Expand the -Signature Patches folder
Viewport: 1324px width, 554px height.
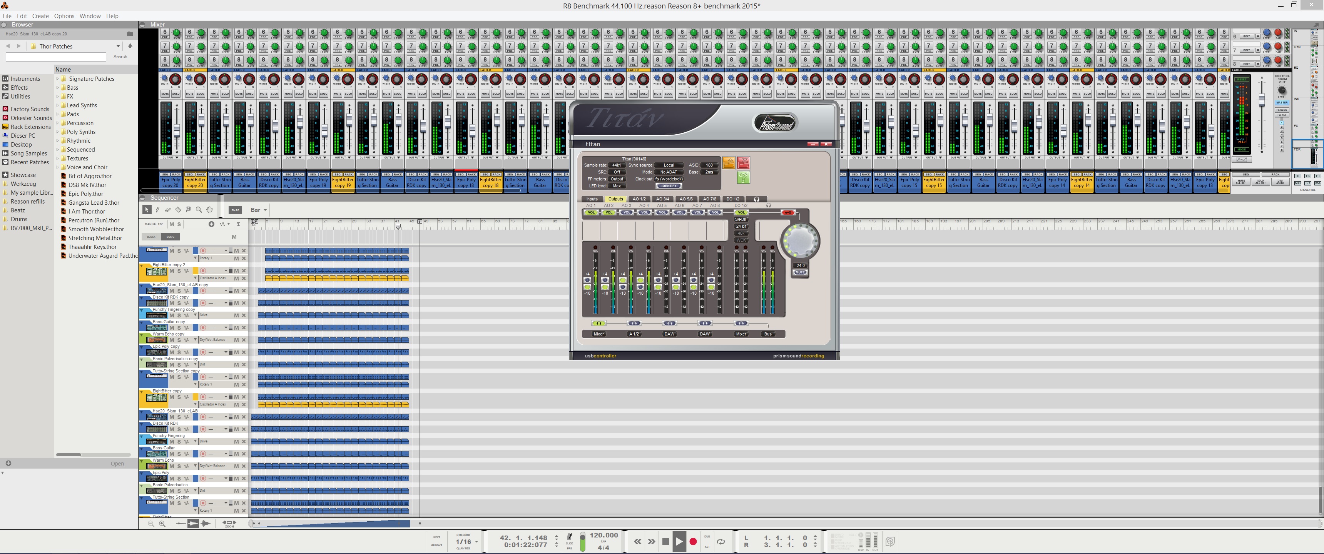point(58,78)
